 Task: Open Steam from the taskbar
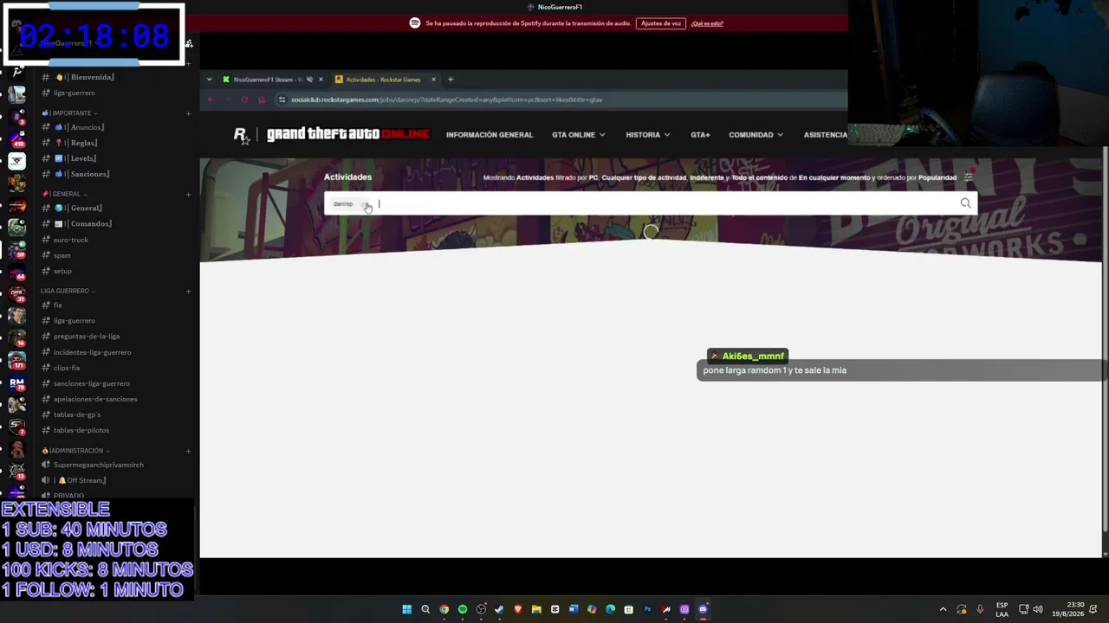[499, 609]
